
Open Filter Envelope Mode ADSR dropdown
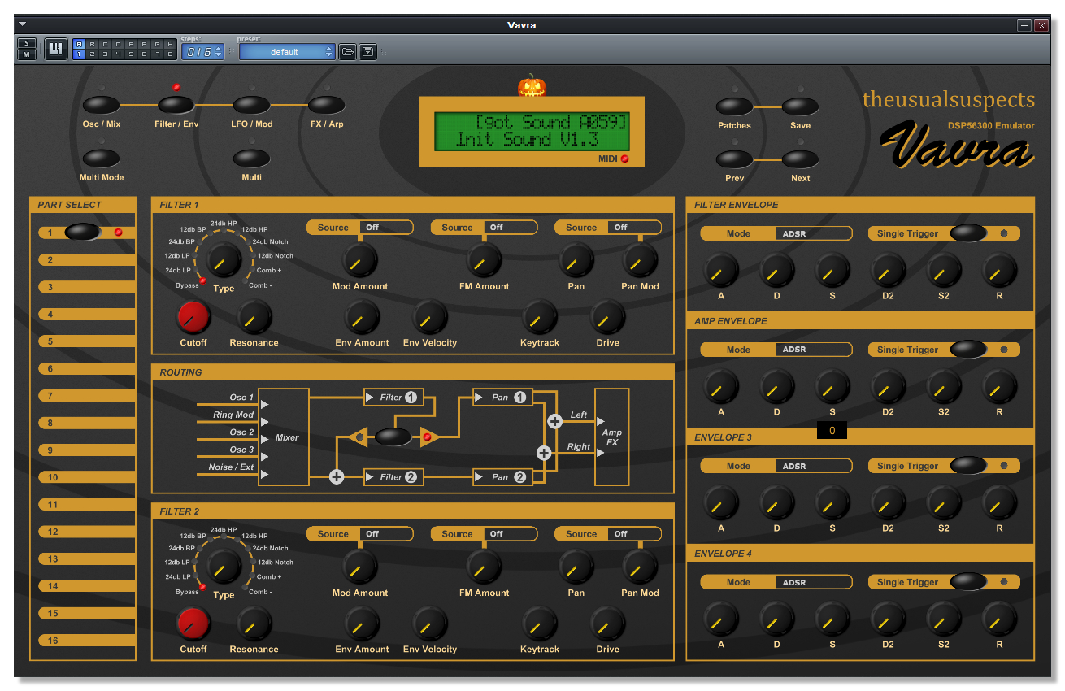tap(813, 233)
